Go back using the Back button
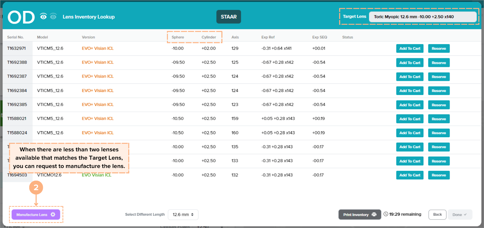 tap(437, 214)
